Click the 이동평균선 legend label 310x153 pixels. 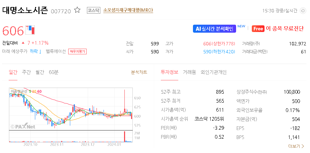click(x=19, y=91)
